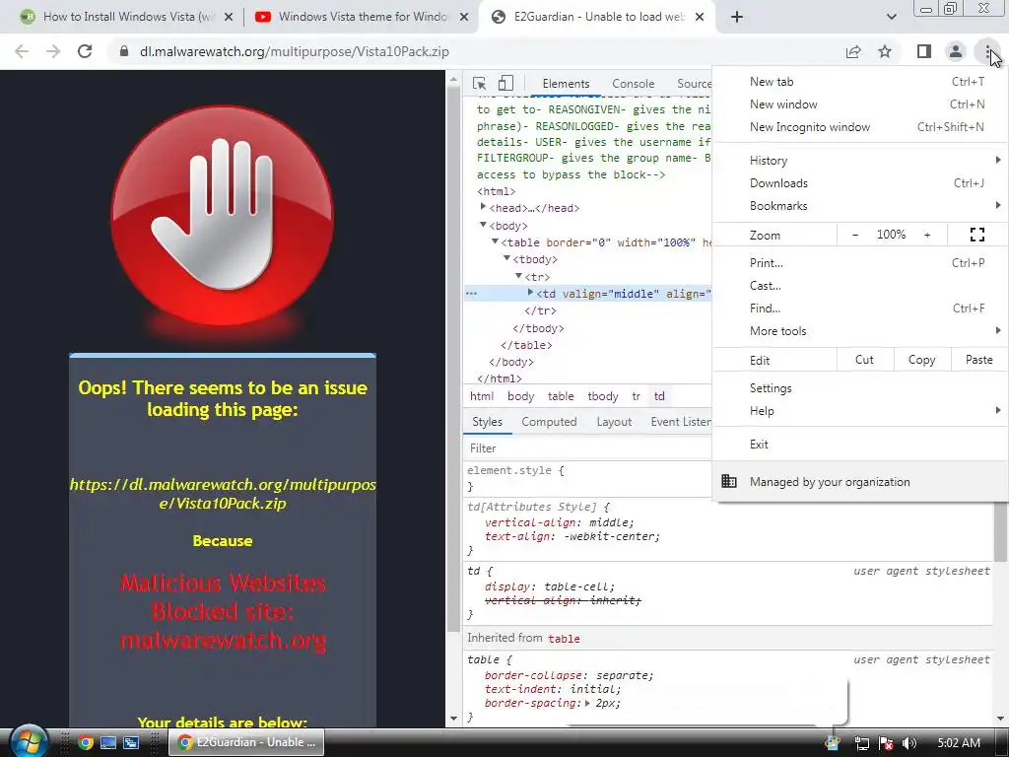
Task: Open Bookmarks submenu
Action: (x=860, y=206)
